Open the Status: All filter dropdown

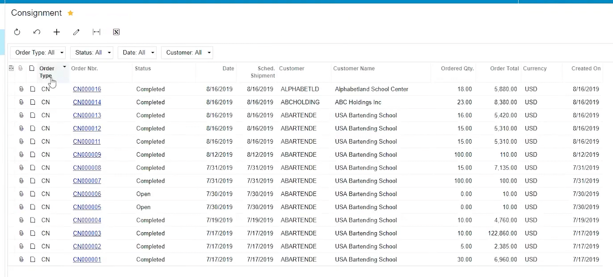point(92,52)
